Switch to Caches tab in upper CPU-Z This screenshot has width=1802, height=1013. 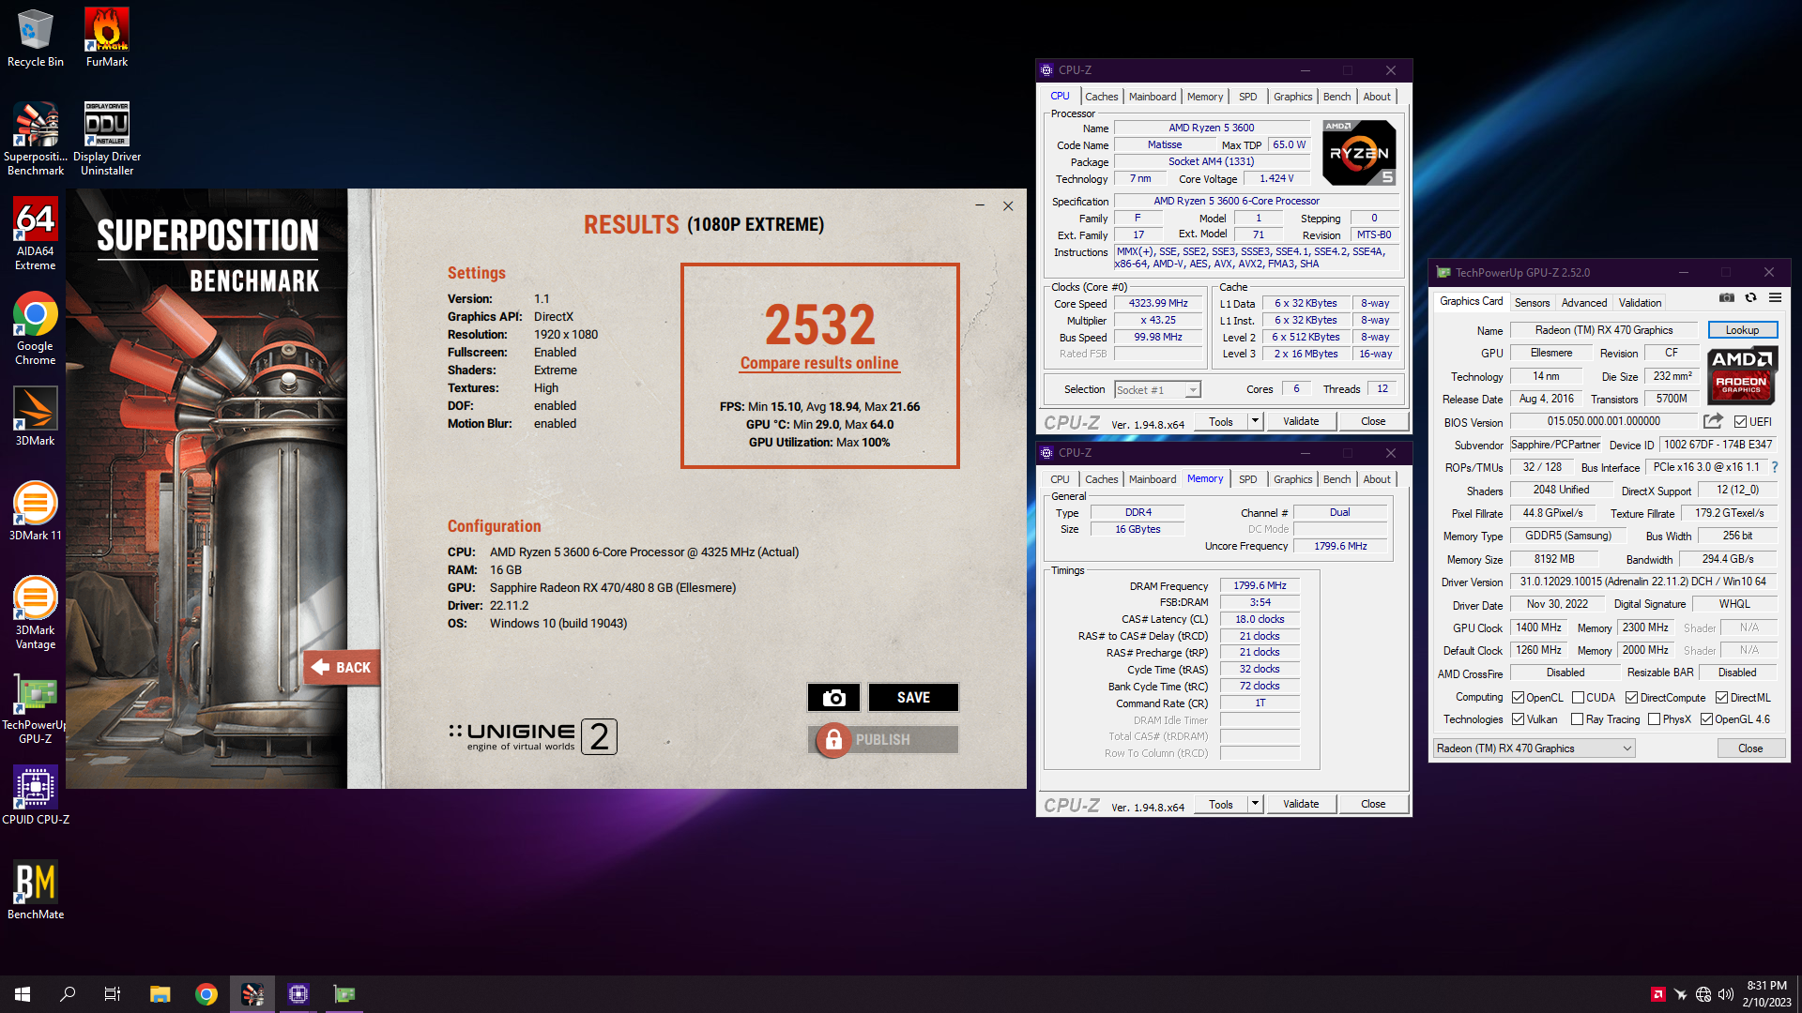1101,97
